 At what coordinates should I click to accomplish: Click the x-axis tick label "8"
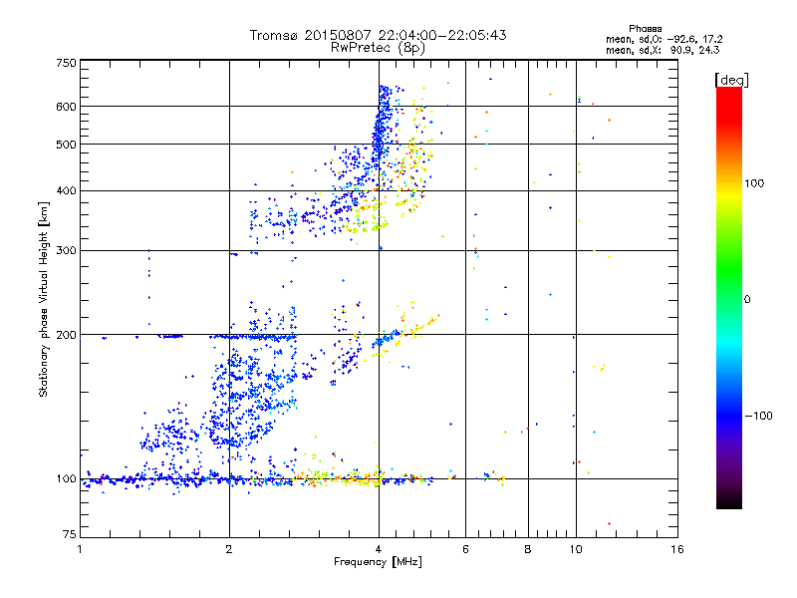tap(528, 549)
